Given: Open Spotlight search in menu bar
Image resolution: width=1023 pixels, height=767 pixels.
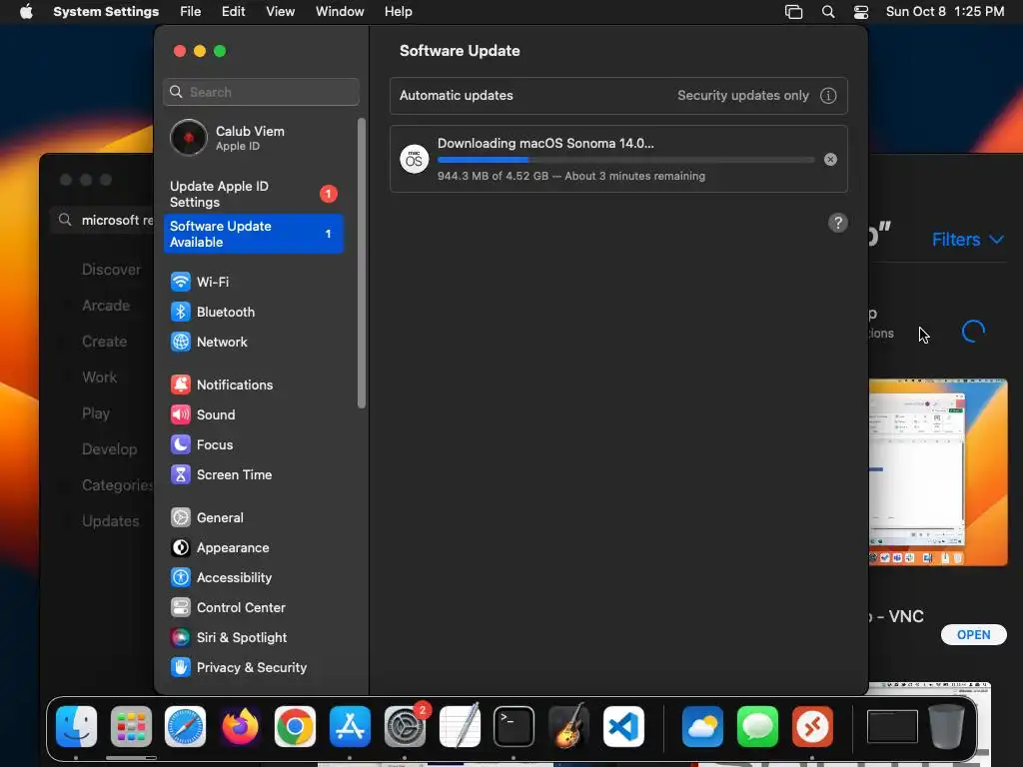Looking at the screenshot, I should (x=828, y=12).
